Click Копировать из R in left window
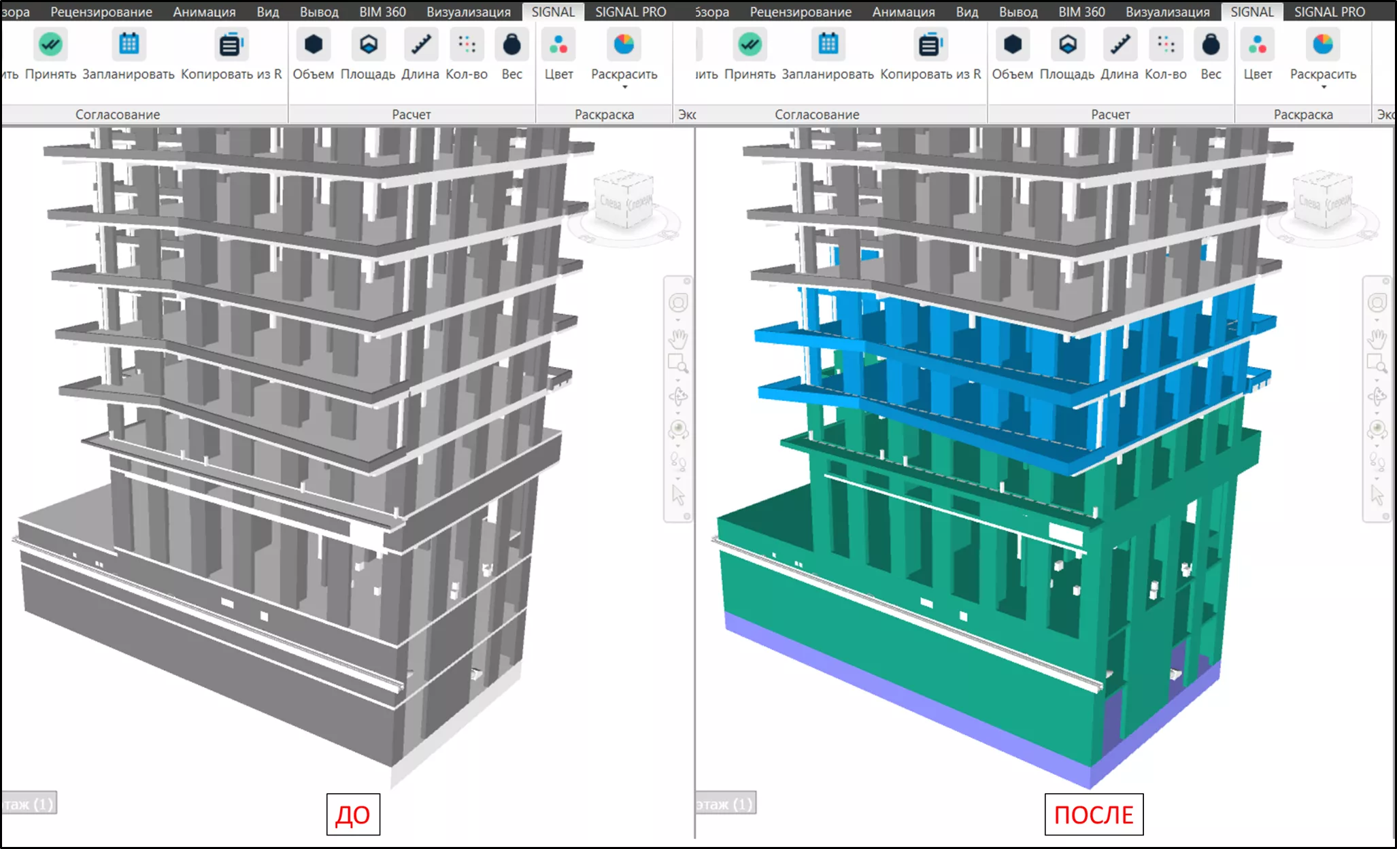This screenshot has height=849, width=1397. coord(231,46)
